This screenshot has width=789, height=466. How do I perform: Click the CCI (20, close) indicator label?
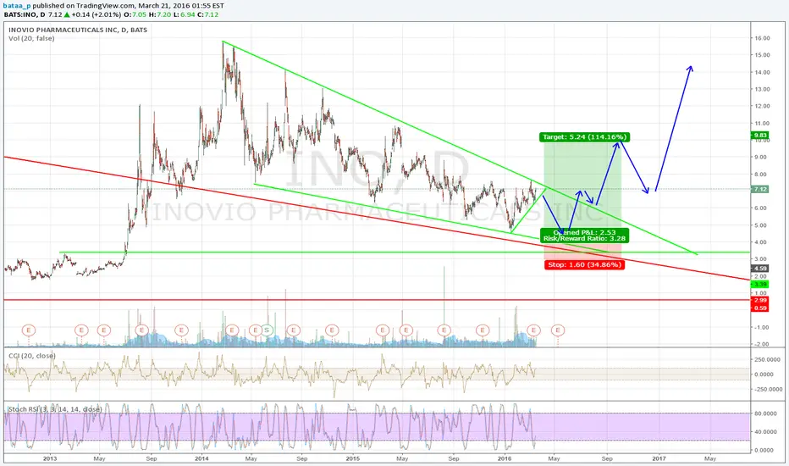(x=32, y=356)
